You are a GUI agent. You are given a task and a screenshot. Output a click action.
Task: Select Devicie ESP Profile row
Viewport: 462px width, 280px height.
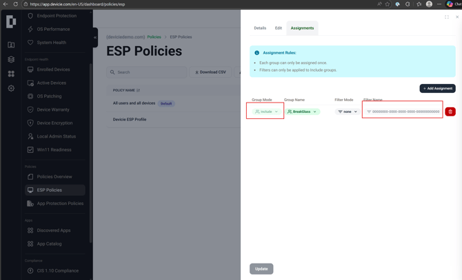point(173,120)
